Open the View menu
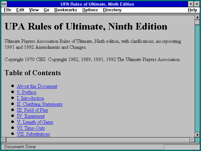201x151 pixels. pyautogui.click(x=34, y=10)
